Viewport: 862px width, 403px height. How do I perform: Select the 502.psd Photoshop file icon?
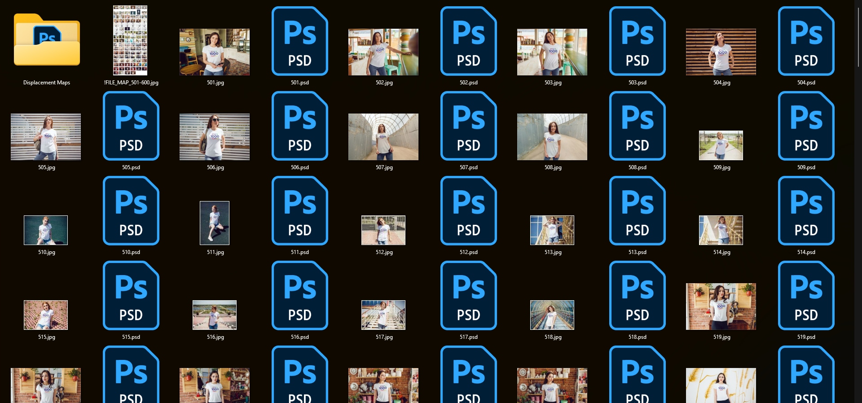(x=468, y=41)
